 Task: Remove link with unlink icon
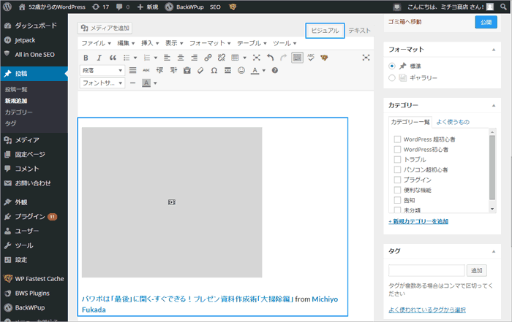pyautogui.click(x=222, y=58)
